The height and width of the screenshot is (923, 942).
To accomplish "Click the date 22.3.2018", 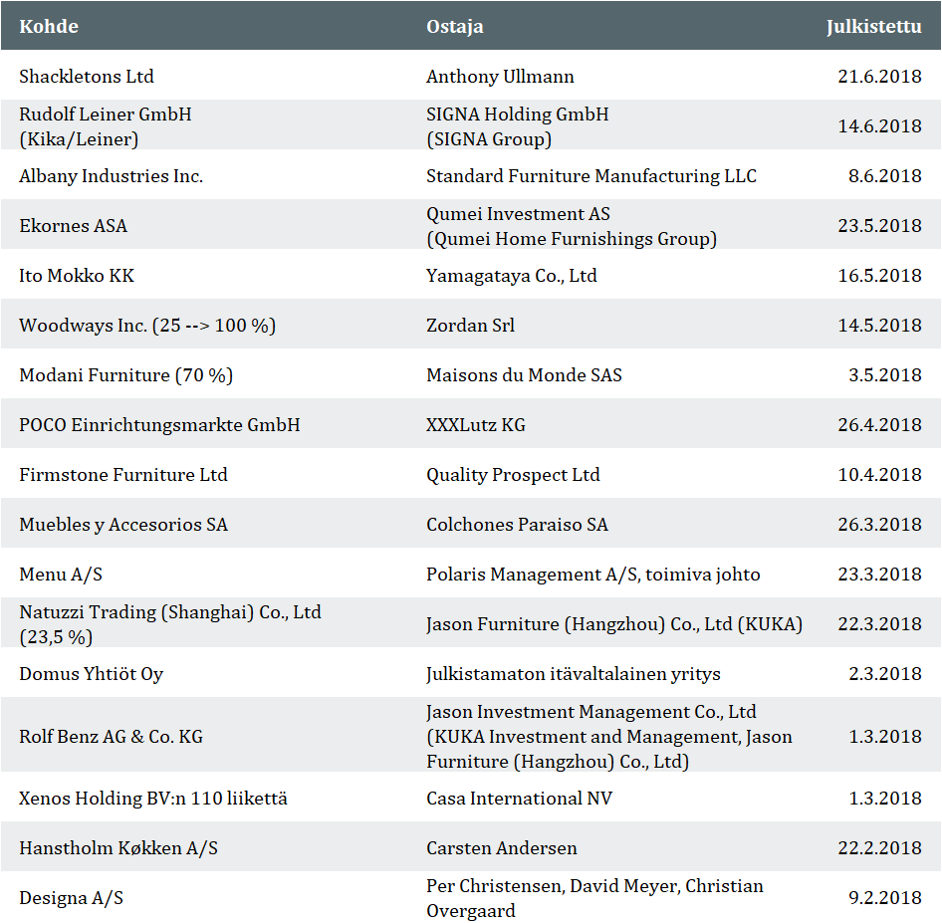I will (x=879, y=624).
